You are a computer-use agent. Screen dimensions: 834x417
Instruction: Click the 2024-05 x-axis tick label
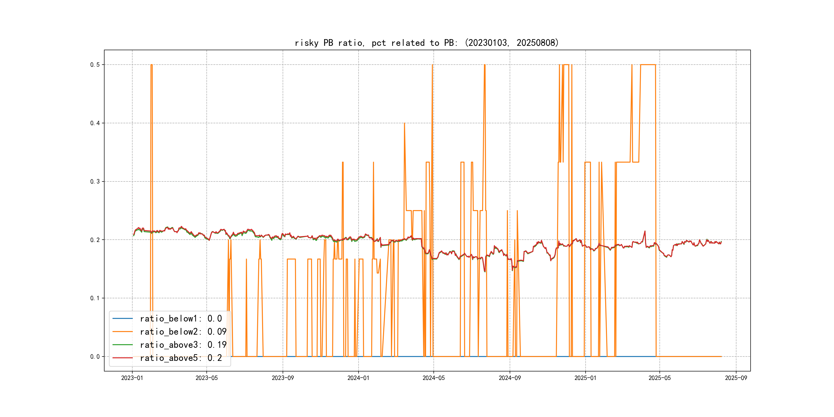pyautogui.click(x=433, y=378)
